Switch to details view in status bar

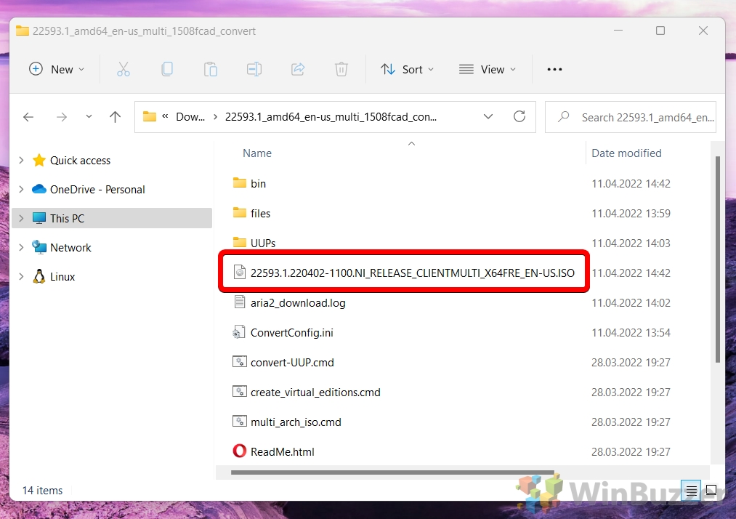point(690,491)
